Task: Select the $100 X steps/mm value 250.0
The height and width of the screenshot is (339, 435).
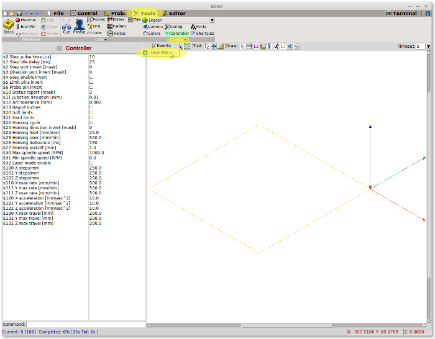Action: point(96,168)
